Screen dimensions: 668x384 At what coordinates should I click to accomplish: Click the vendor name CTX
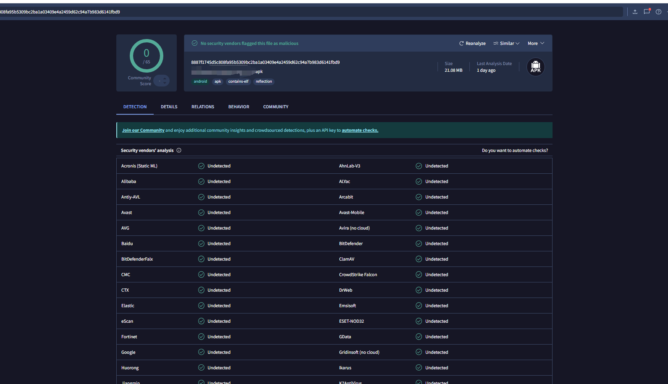coord(125,290)
